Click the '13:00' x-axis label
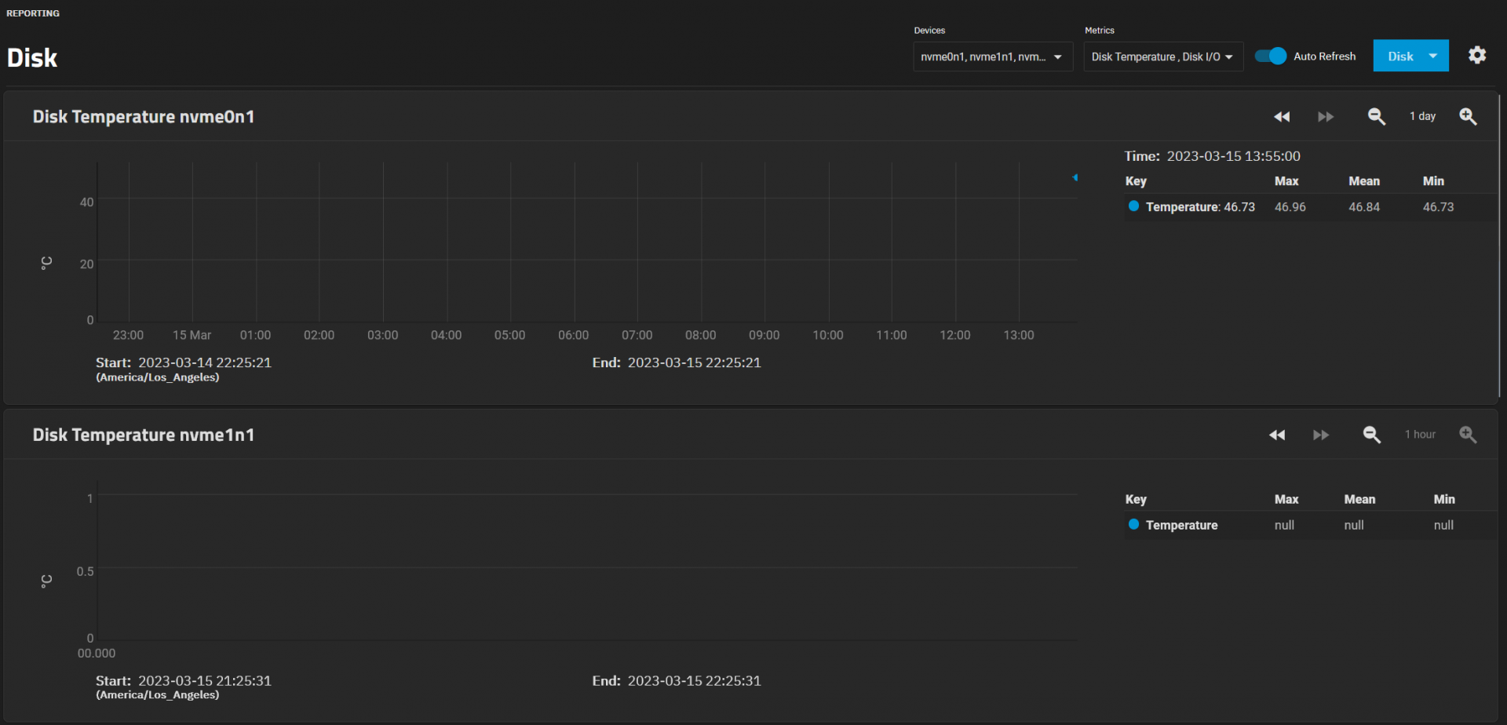 tap(1019, 335)
